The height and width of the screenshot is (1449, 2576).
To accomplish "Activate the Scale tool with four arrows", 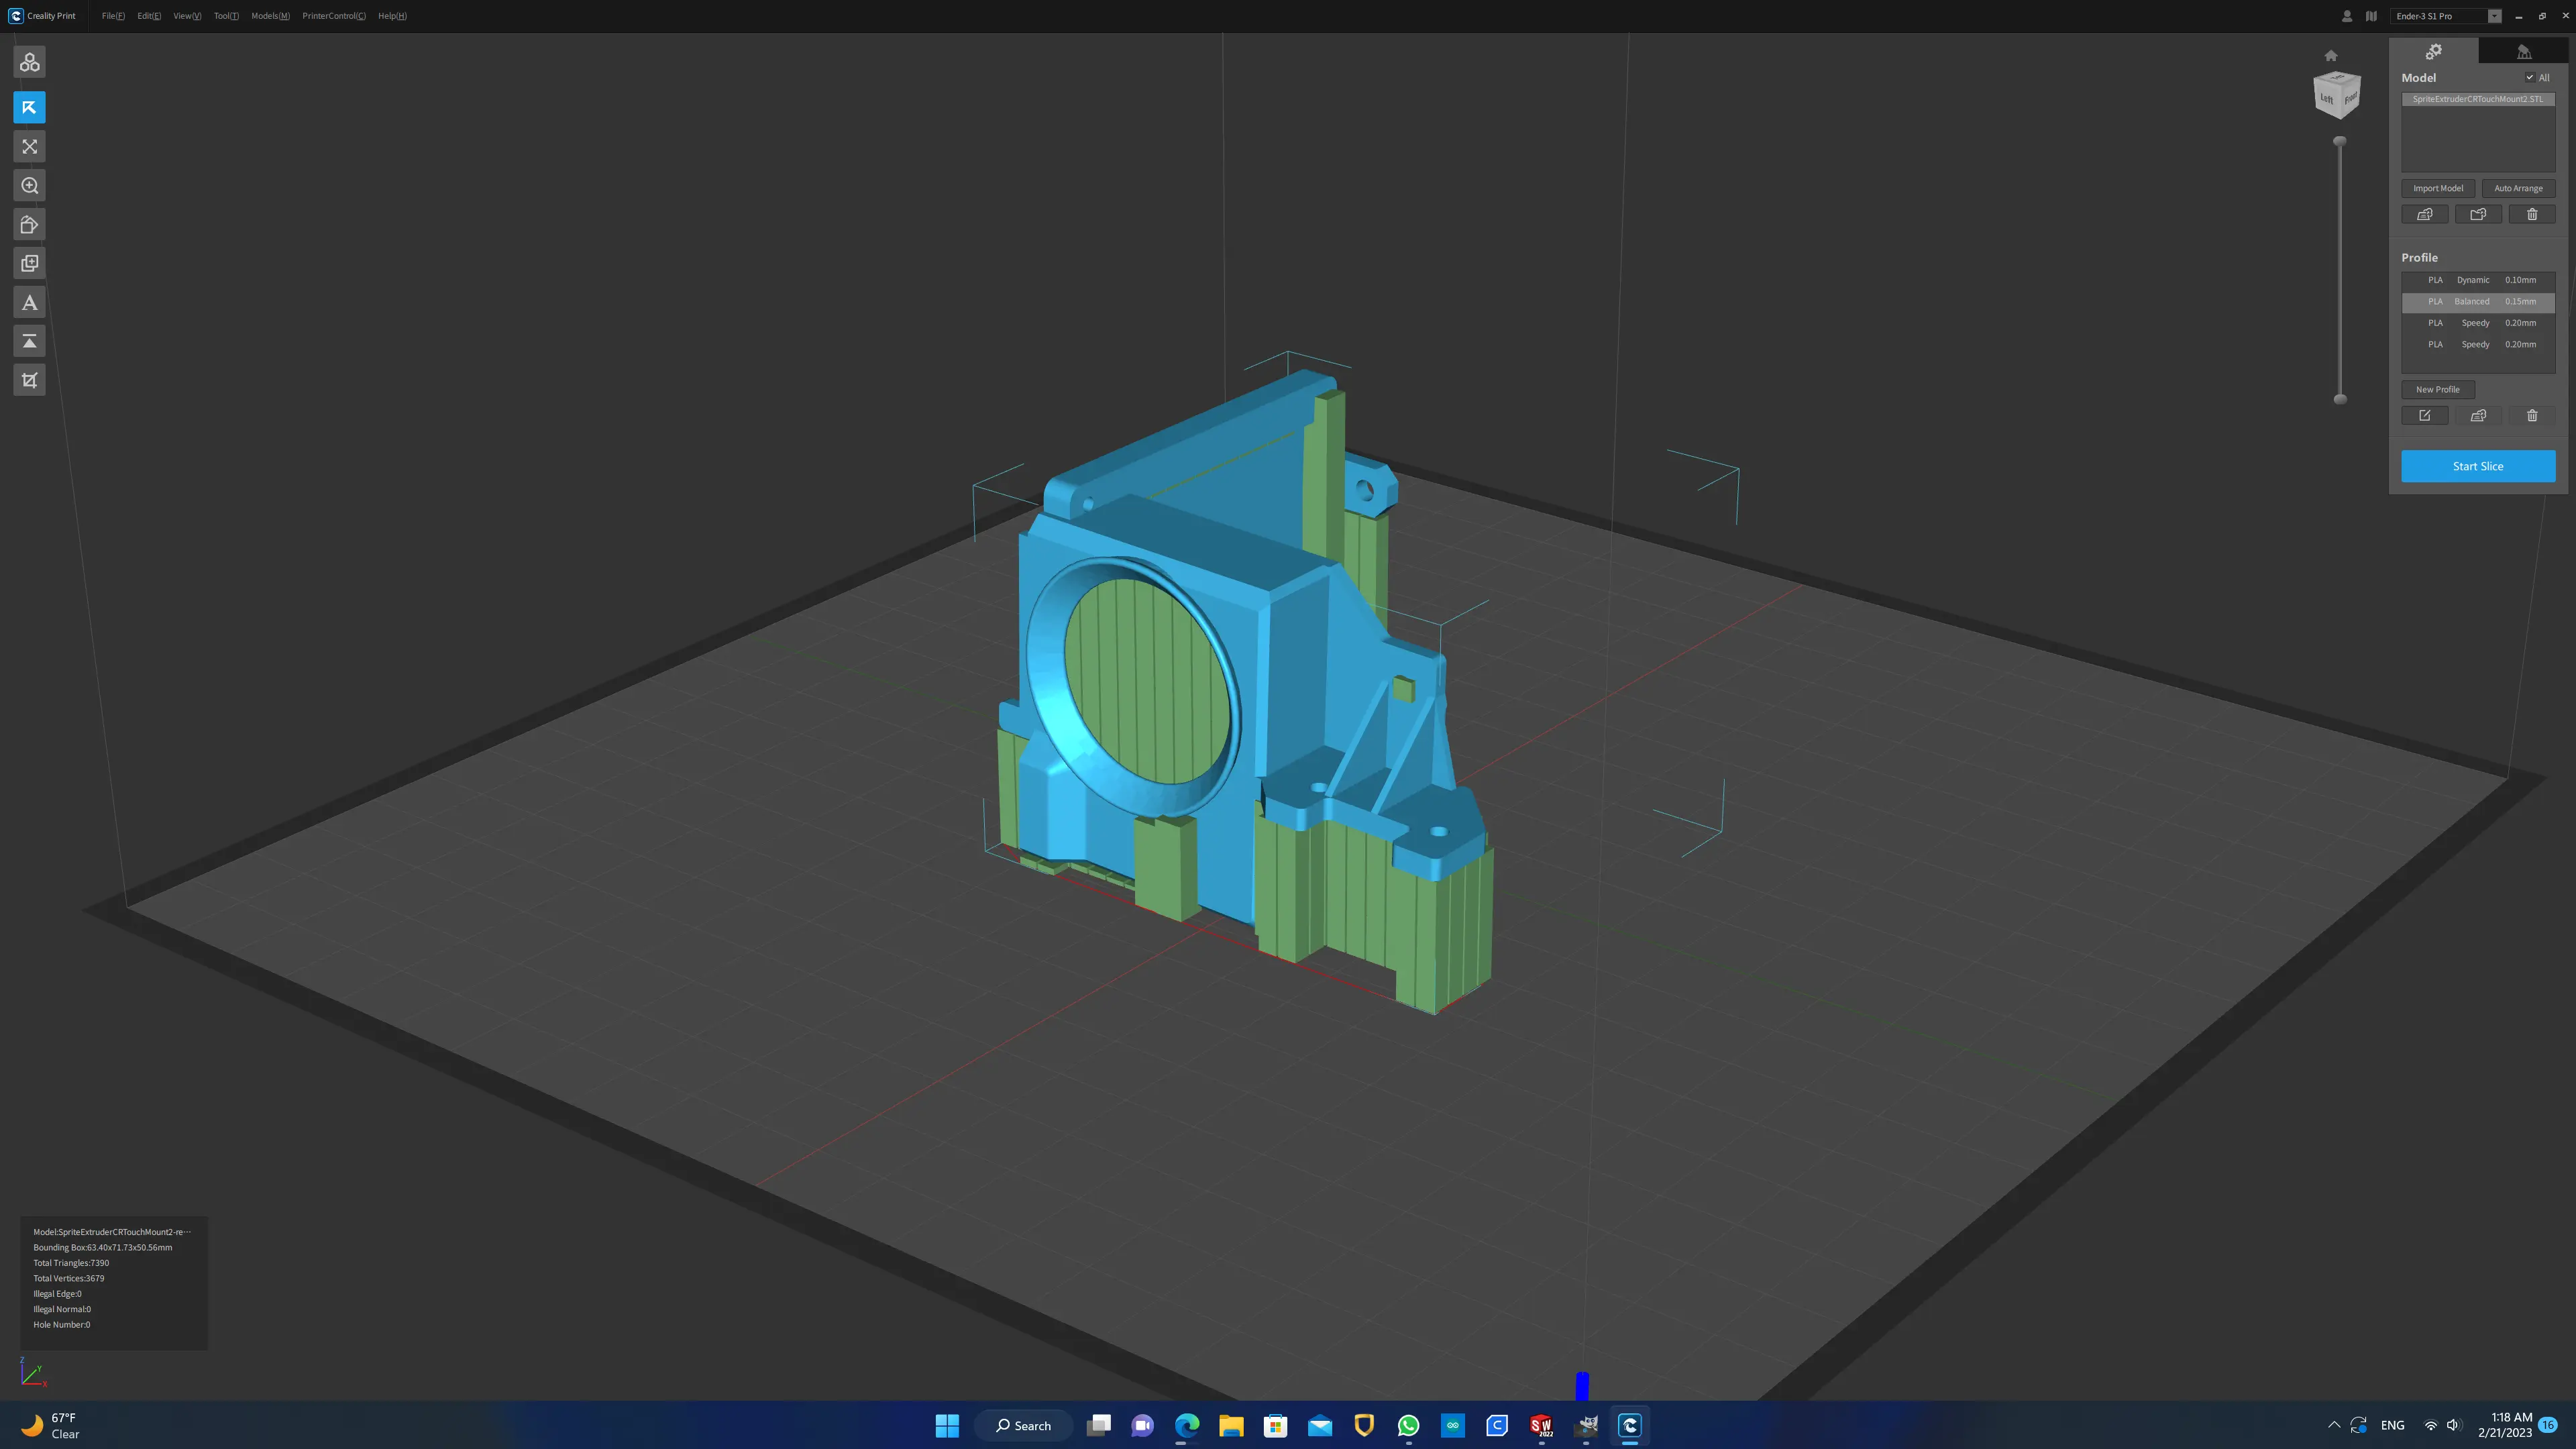I will (x=29, y=146).
